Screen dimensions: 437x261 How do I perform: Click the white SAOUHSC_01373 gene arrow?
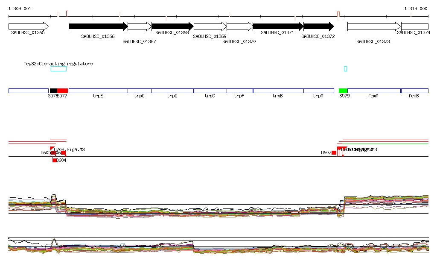click(373, 26)
